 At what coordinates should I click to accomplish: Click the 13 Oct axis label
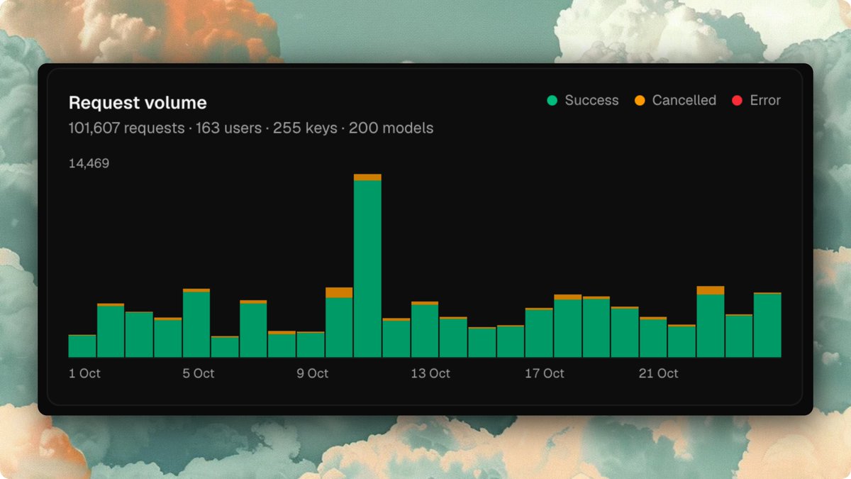point(430,373)
